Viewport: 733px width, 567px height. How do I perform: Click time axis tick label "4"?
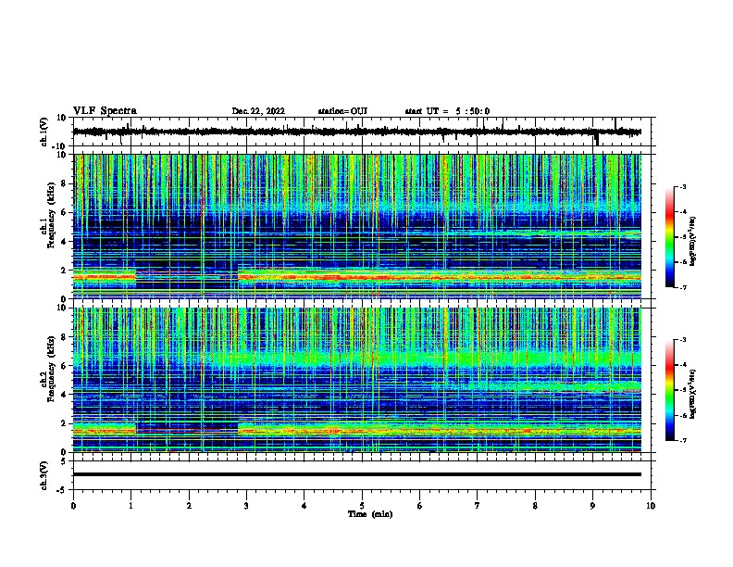pos(304,506)
